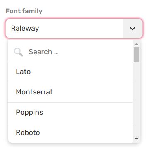Click the downward chevron beside Raleway
The image size is (149, 149).
[132, 29]
